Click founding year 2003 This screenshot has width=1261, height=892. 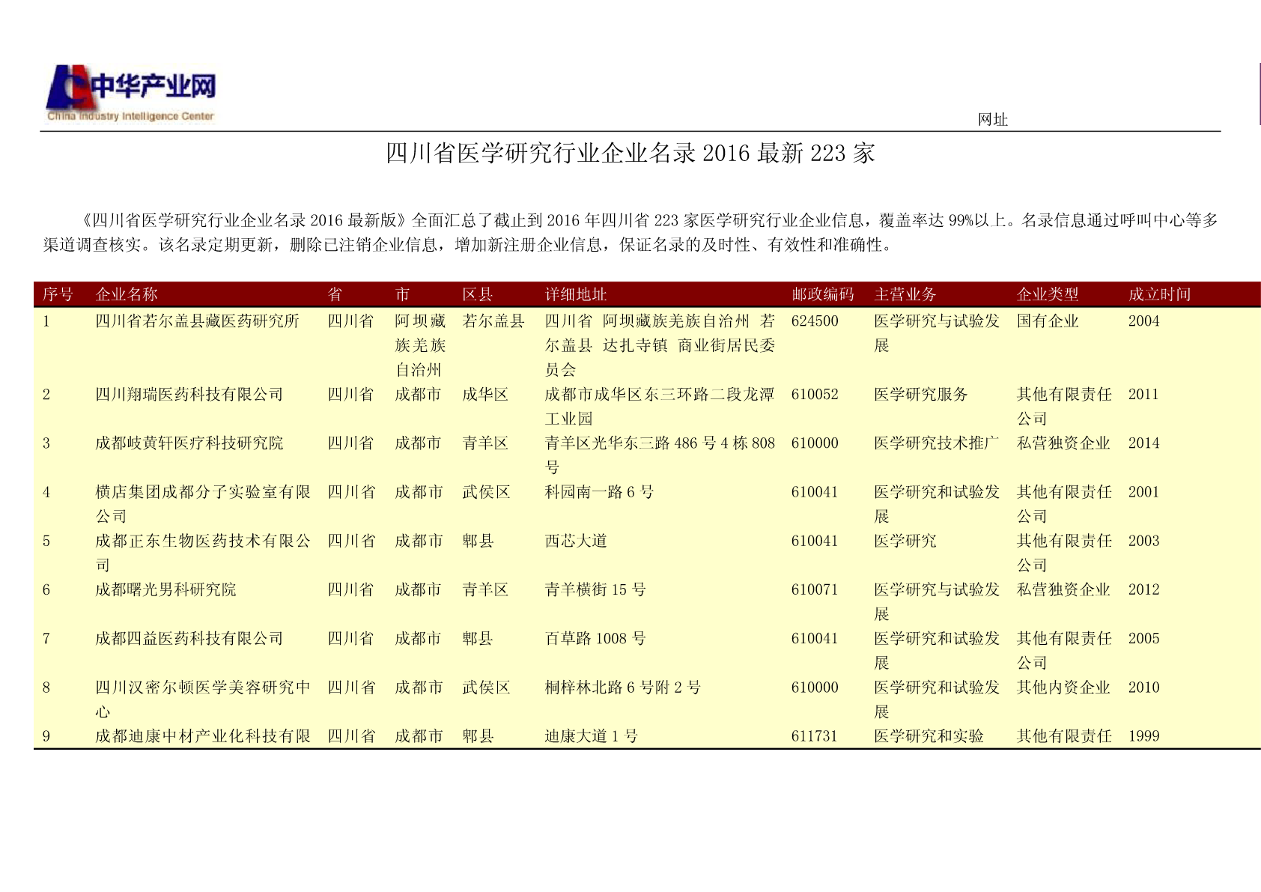tap(1144, 541)
